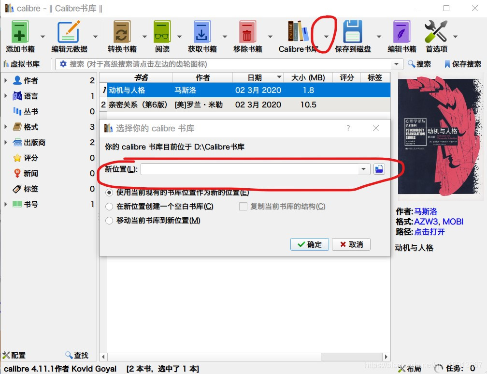
Task: Open the Get Books dropdown arrow
Action: point(225,37)
